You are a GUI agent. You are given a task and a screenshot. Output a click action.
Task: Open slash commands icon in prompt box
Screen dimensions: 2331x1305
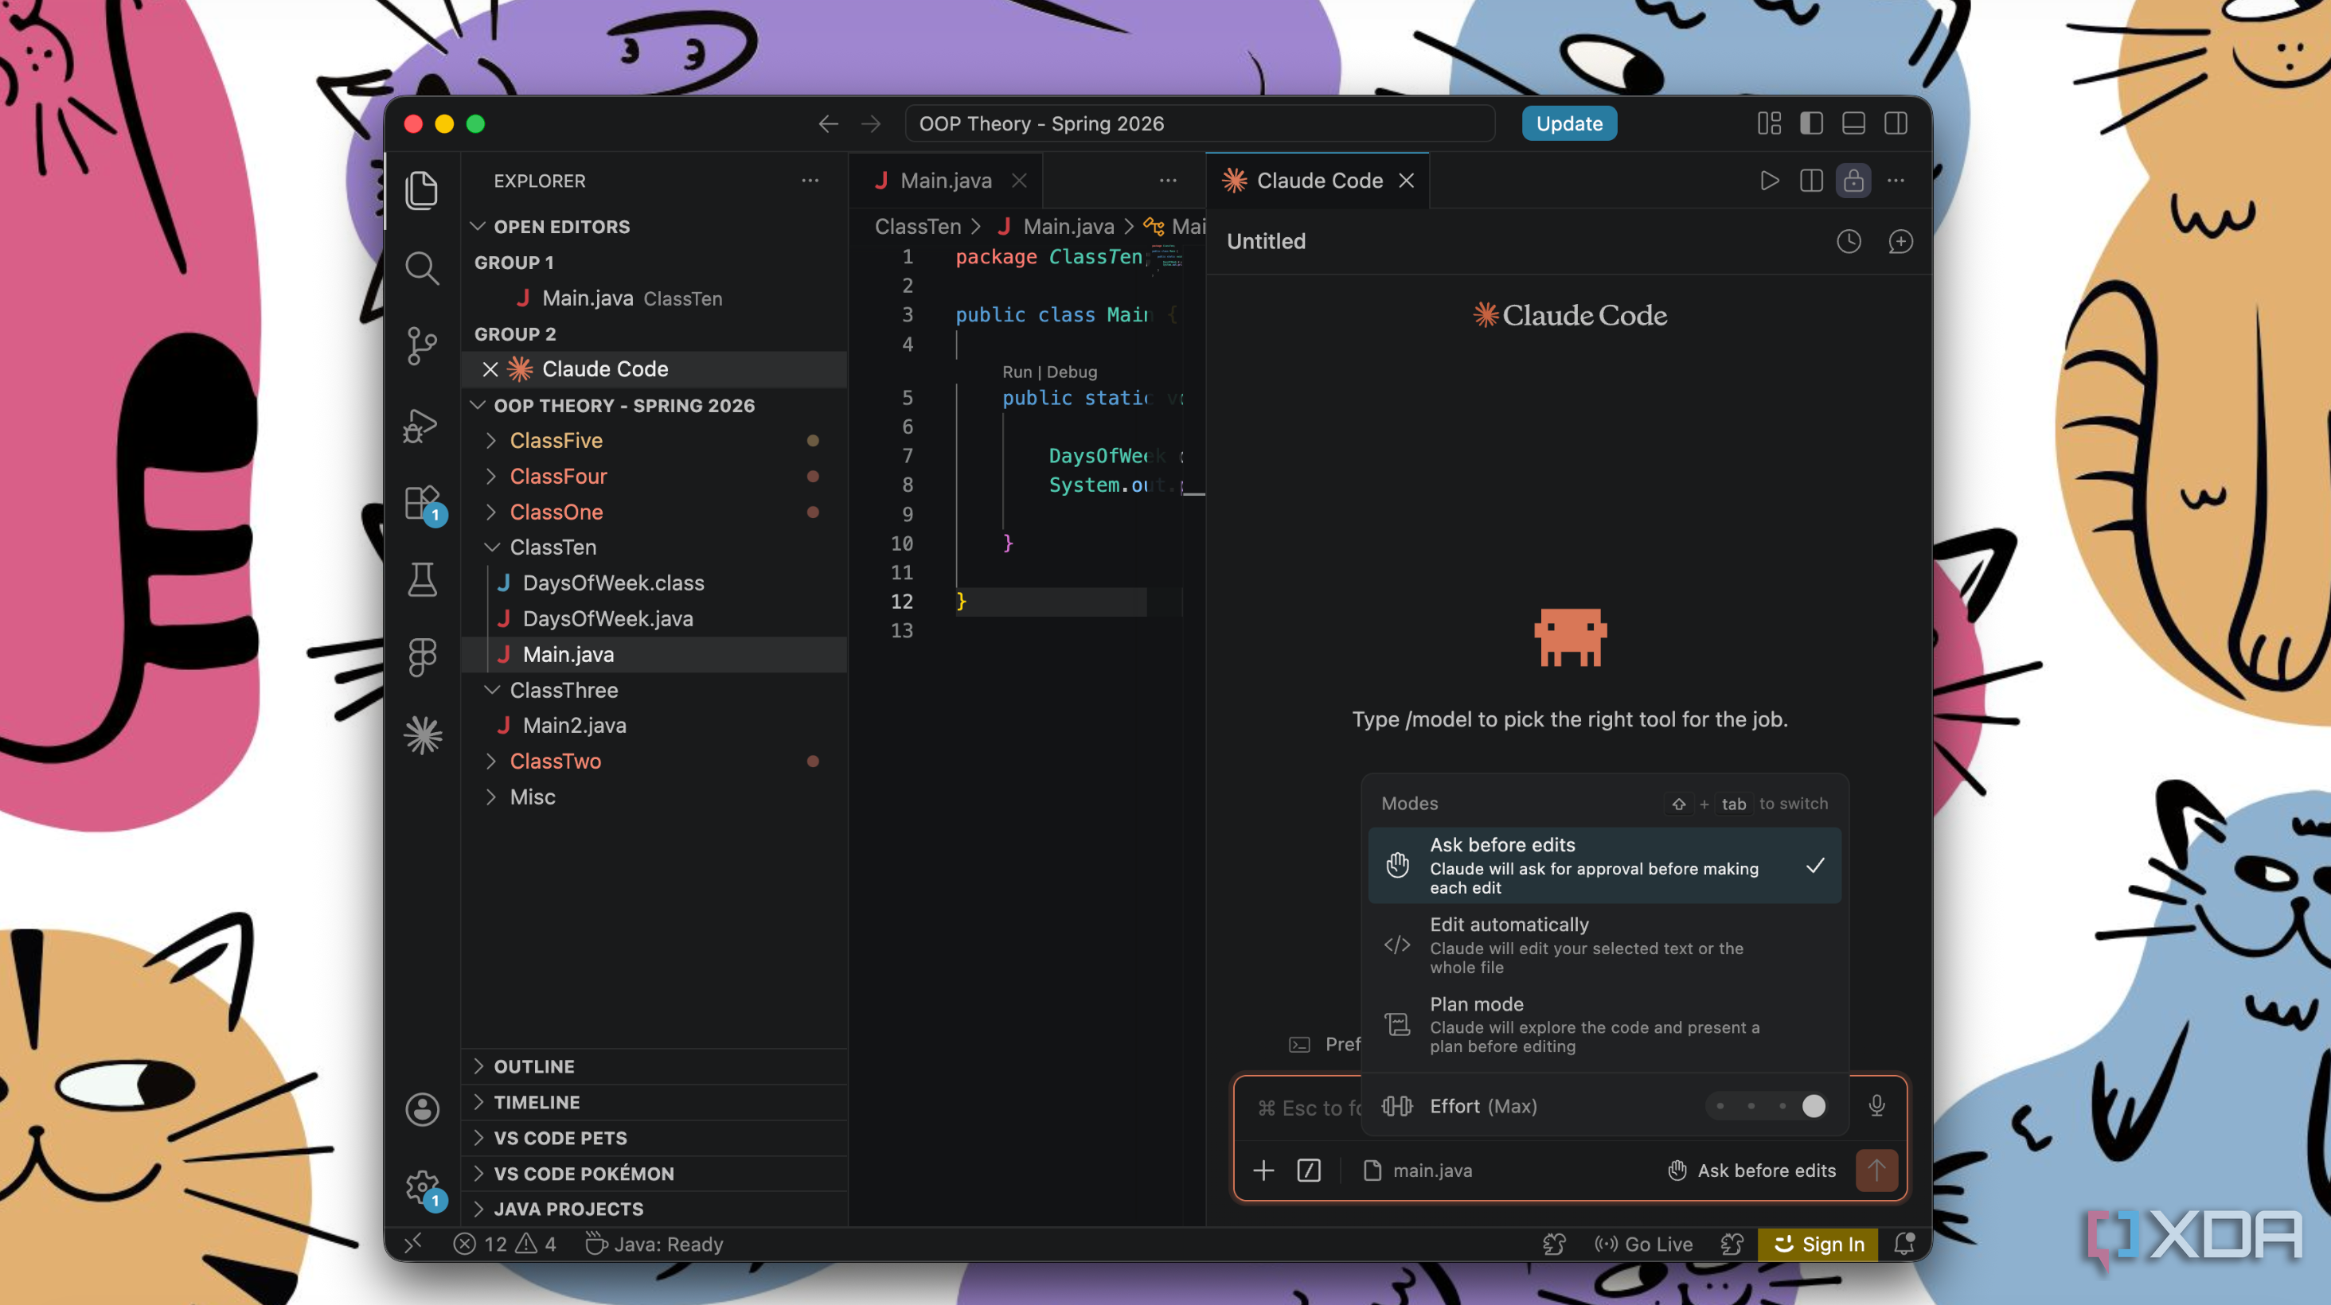tap(1309, 1171)
